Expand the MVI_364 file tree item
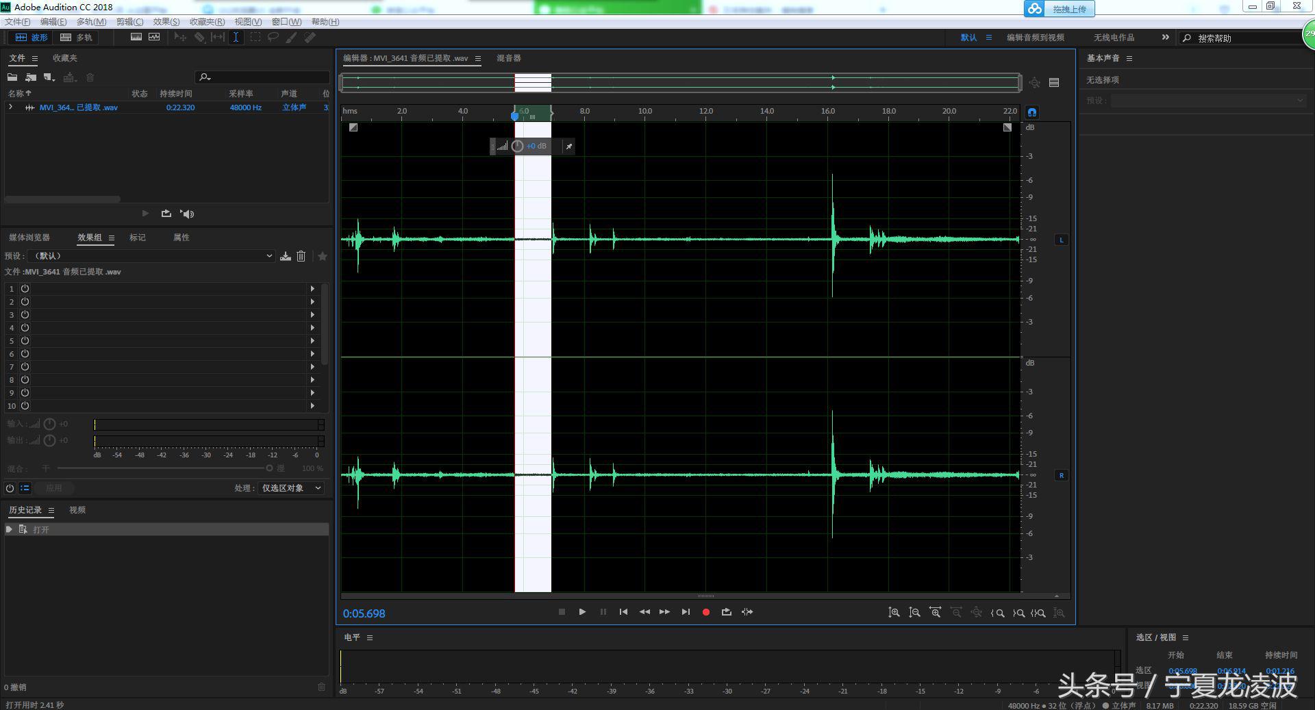This screenshot has height=710, width=1315. coord(10,107)
